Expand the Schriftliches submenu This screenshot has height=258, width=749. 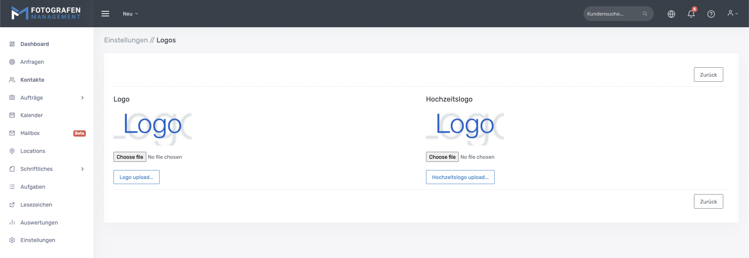pyautogui.click(x=82, y=169)
